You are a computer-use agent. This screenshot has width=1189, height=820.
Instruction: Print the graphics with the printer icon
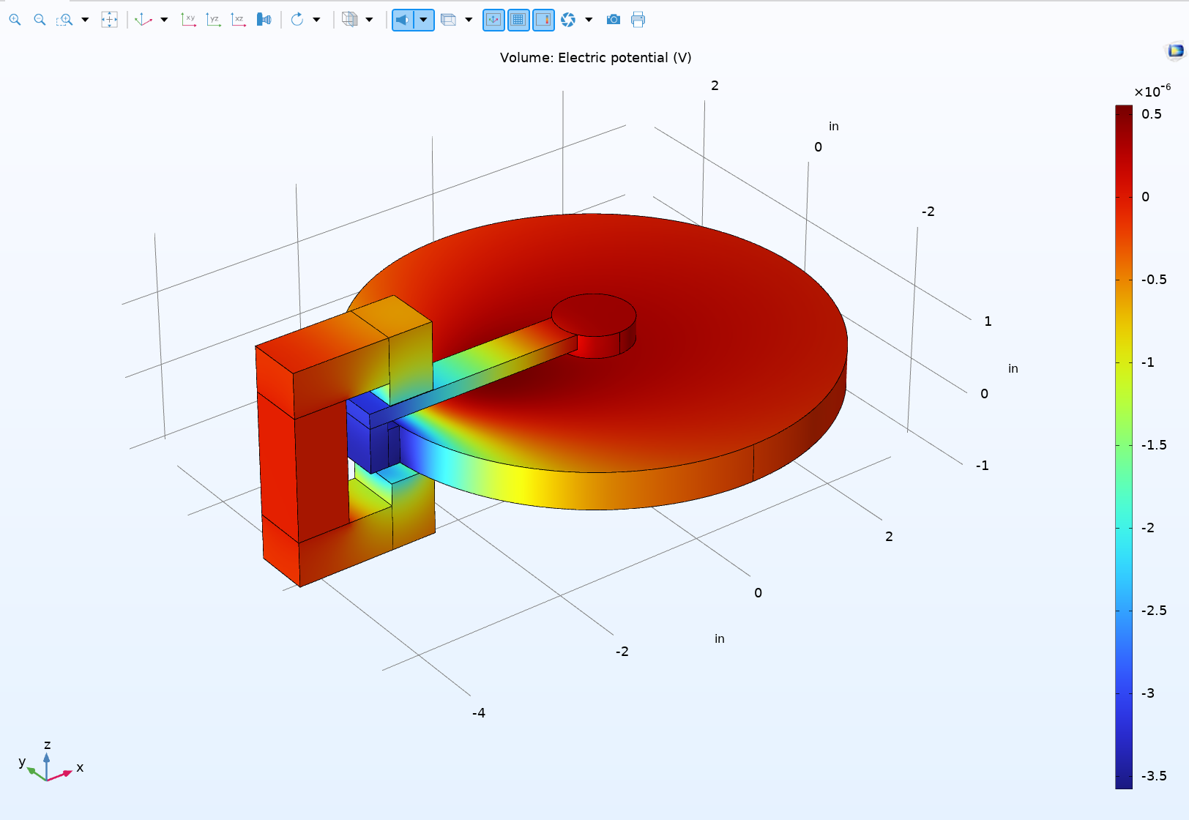638,20
